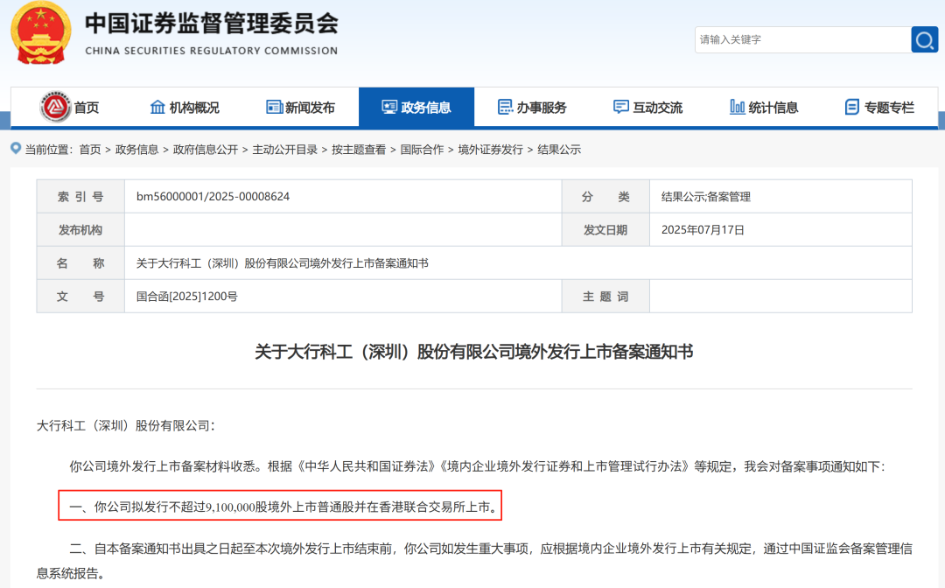Click the CSRC national emblem logo

point(41,31)
